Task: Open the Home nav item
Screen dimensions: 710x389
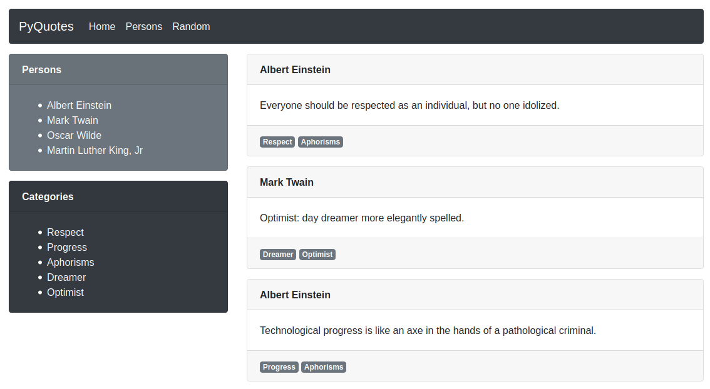Action: coord(102,26)
